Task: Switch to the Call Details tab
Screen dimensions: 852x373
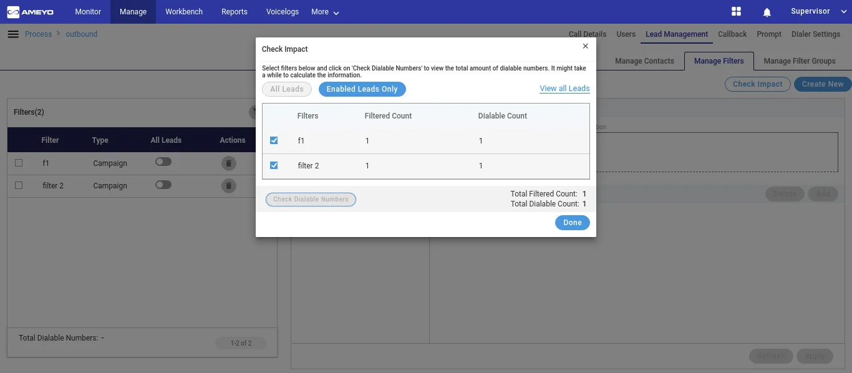Action: 588,34
